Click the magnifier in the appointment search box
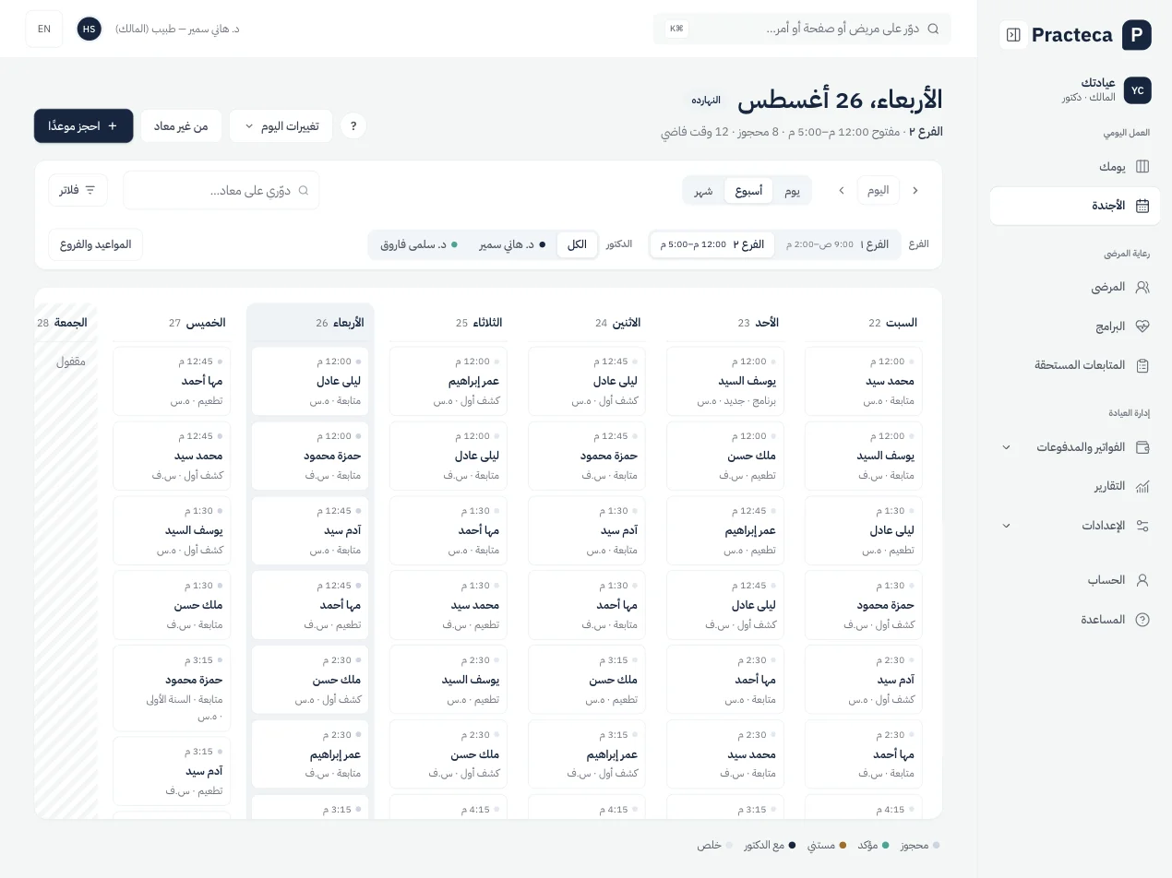This screenshot has height=878, width=1172. coord(304,191)
